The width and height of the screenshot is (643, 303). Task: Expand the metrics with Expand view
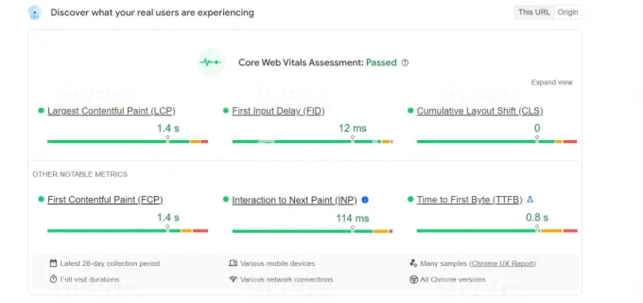[x=552, y=82]
